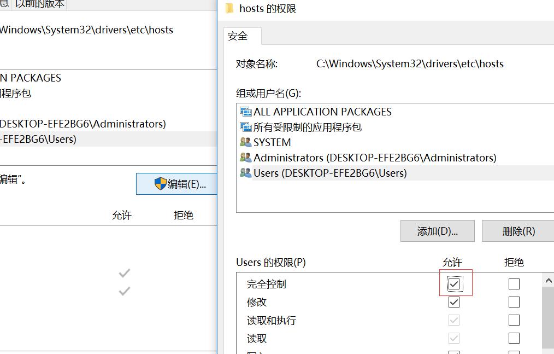Check 完全控制 in the 拒绝 column
The width and height of the screenshot is (554, 354).
pos(514,283)
